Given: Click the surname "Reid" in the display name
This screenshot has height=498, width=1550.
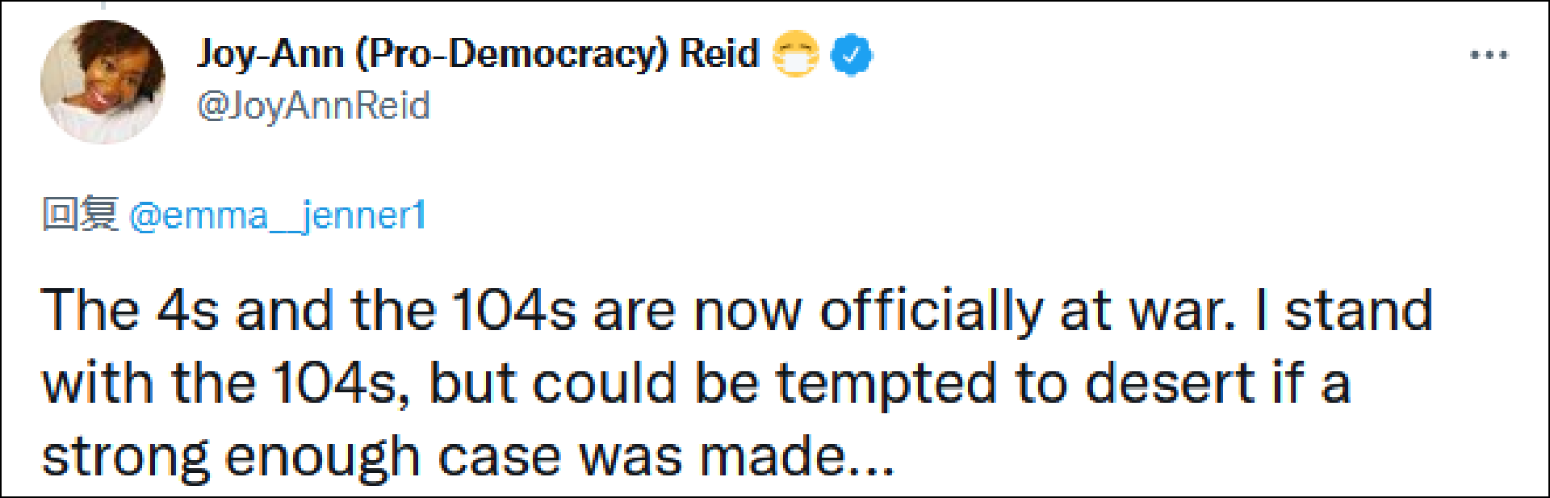Looking at the screenshot, I should (719, 54).
